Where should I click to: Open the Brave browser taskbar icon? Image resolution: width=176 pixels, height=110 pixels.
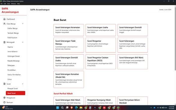[72, 108]
